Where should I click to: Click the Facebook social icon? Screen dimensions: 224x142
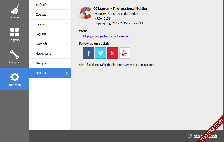pyautogui.click(x=89, y=53)
